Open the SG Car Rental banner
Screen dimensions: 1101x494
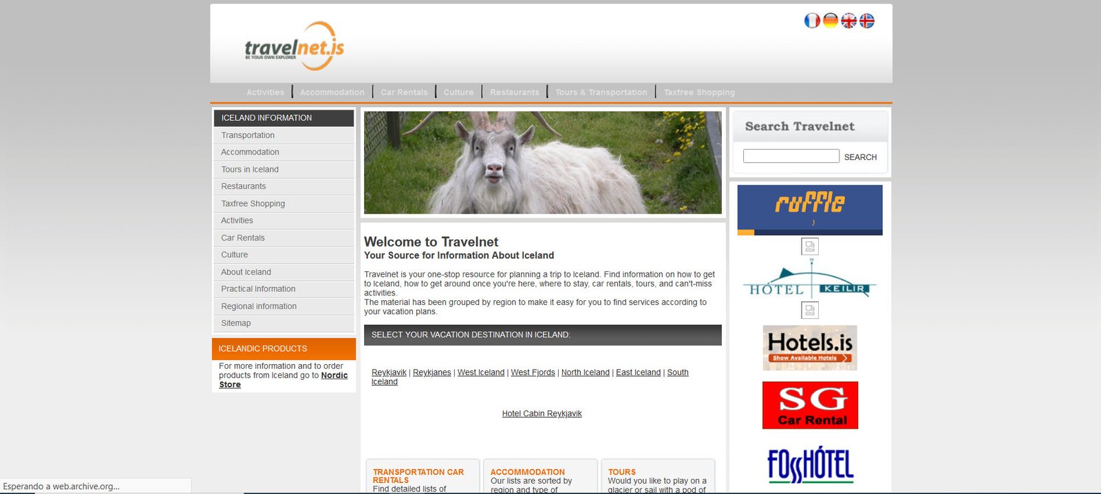[810, 405]
